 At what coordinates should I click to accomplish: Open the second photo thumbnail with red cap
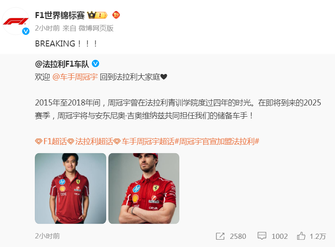pyautogui.click(x=144, y=188)
